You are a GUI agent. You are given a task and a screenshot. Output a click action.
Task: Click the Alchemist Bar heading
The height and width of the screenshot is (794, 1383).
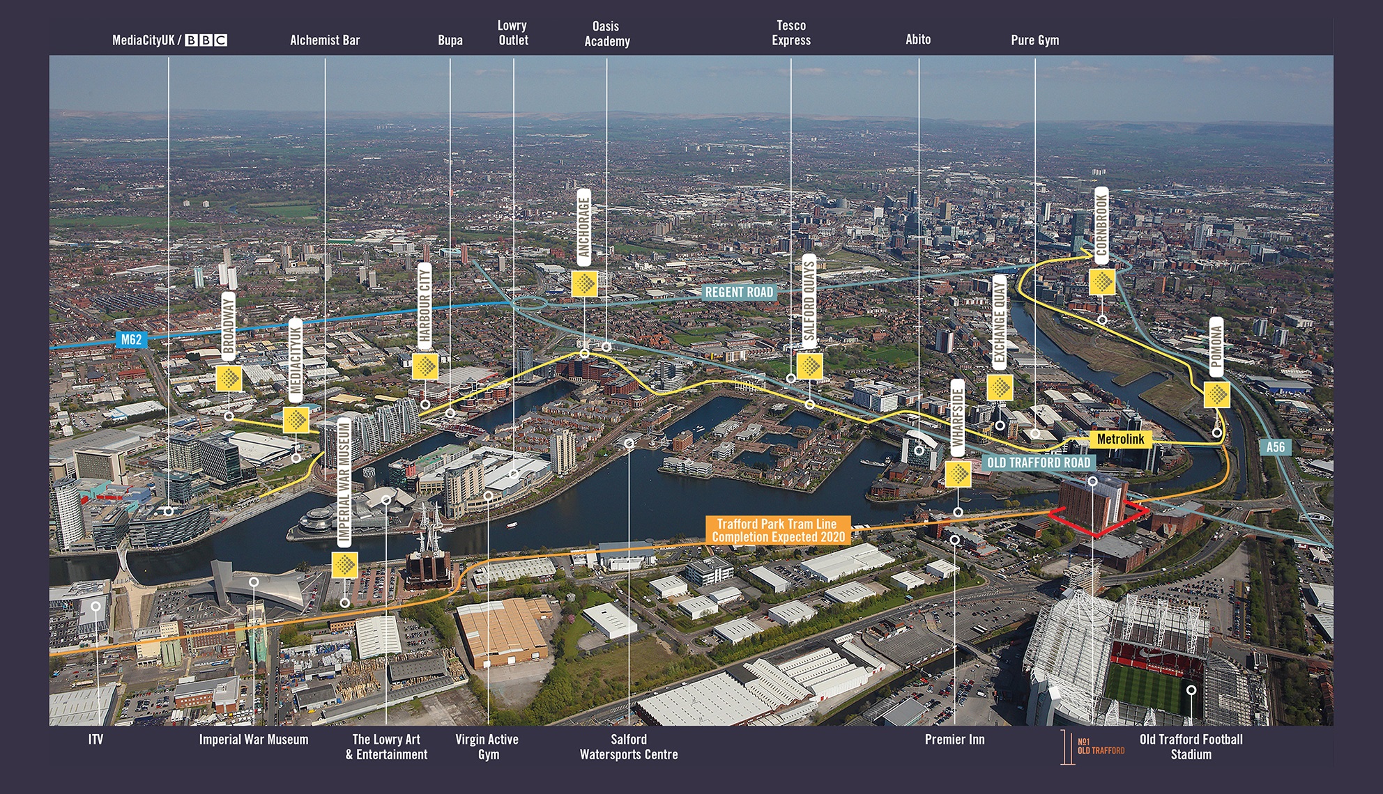(x=325, y=40)
